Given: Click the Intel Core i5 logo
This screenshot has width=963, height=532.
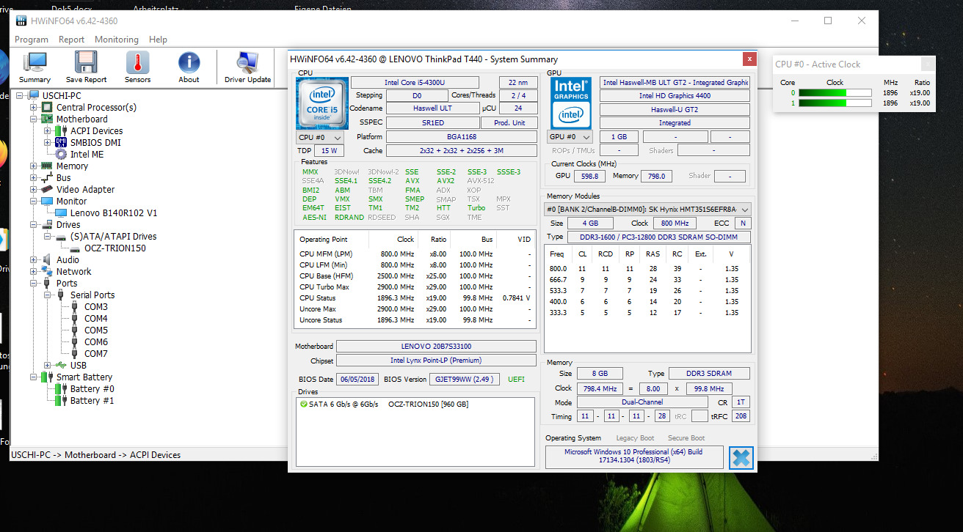Looking at the screenshot, I should click(x=321, y=103).
